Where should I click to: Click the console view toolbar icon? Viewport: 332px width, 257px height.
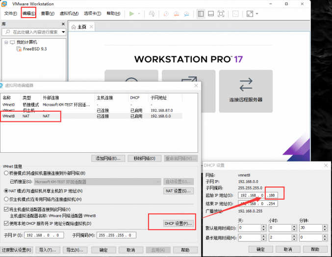point(235,14)
